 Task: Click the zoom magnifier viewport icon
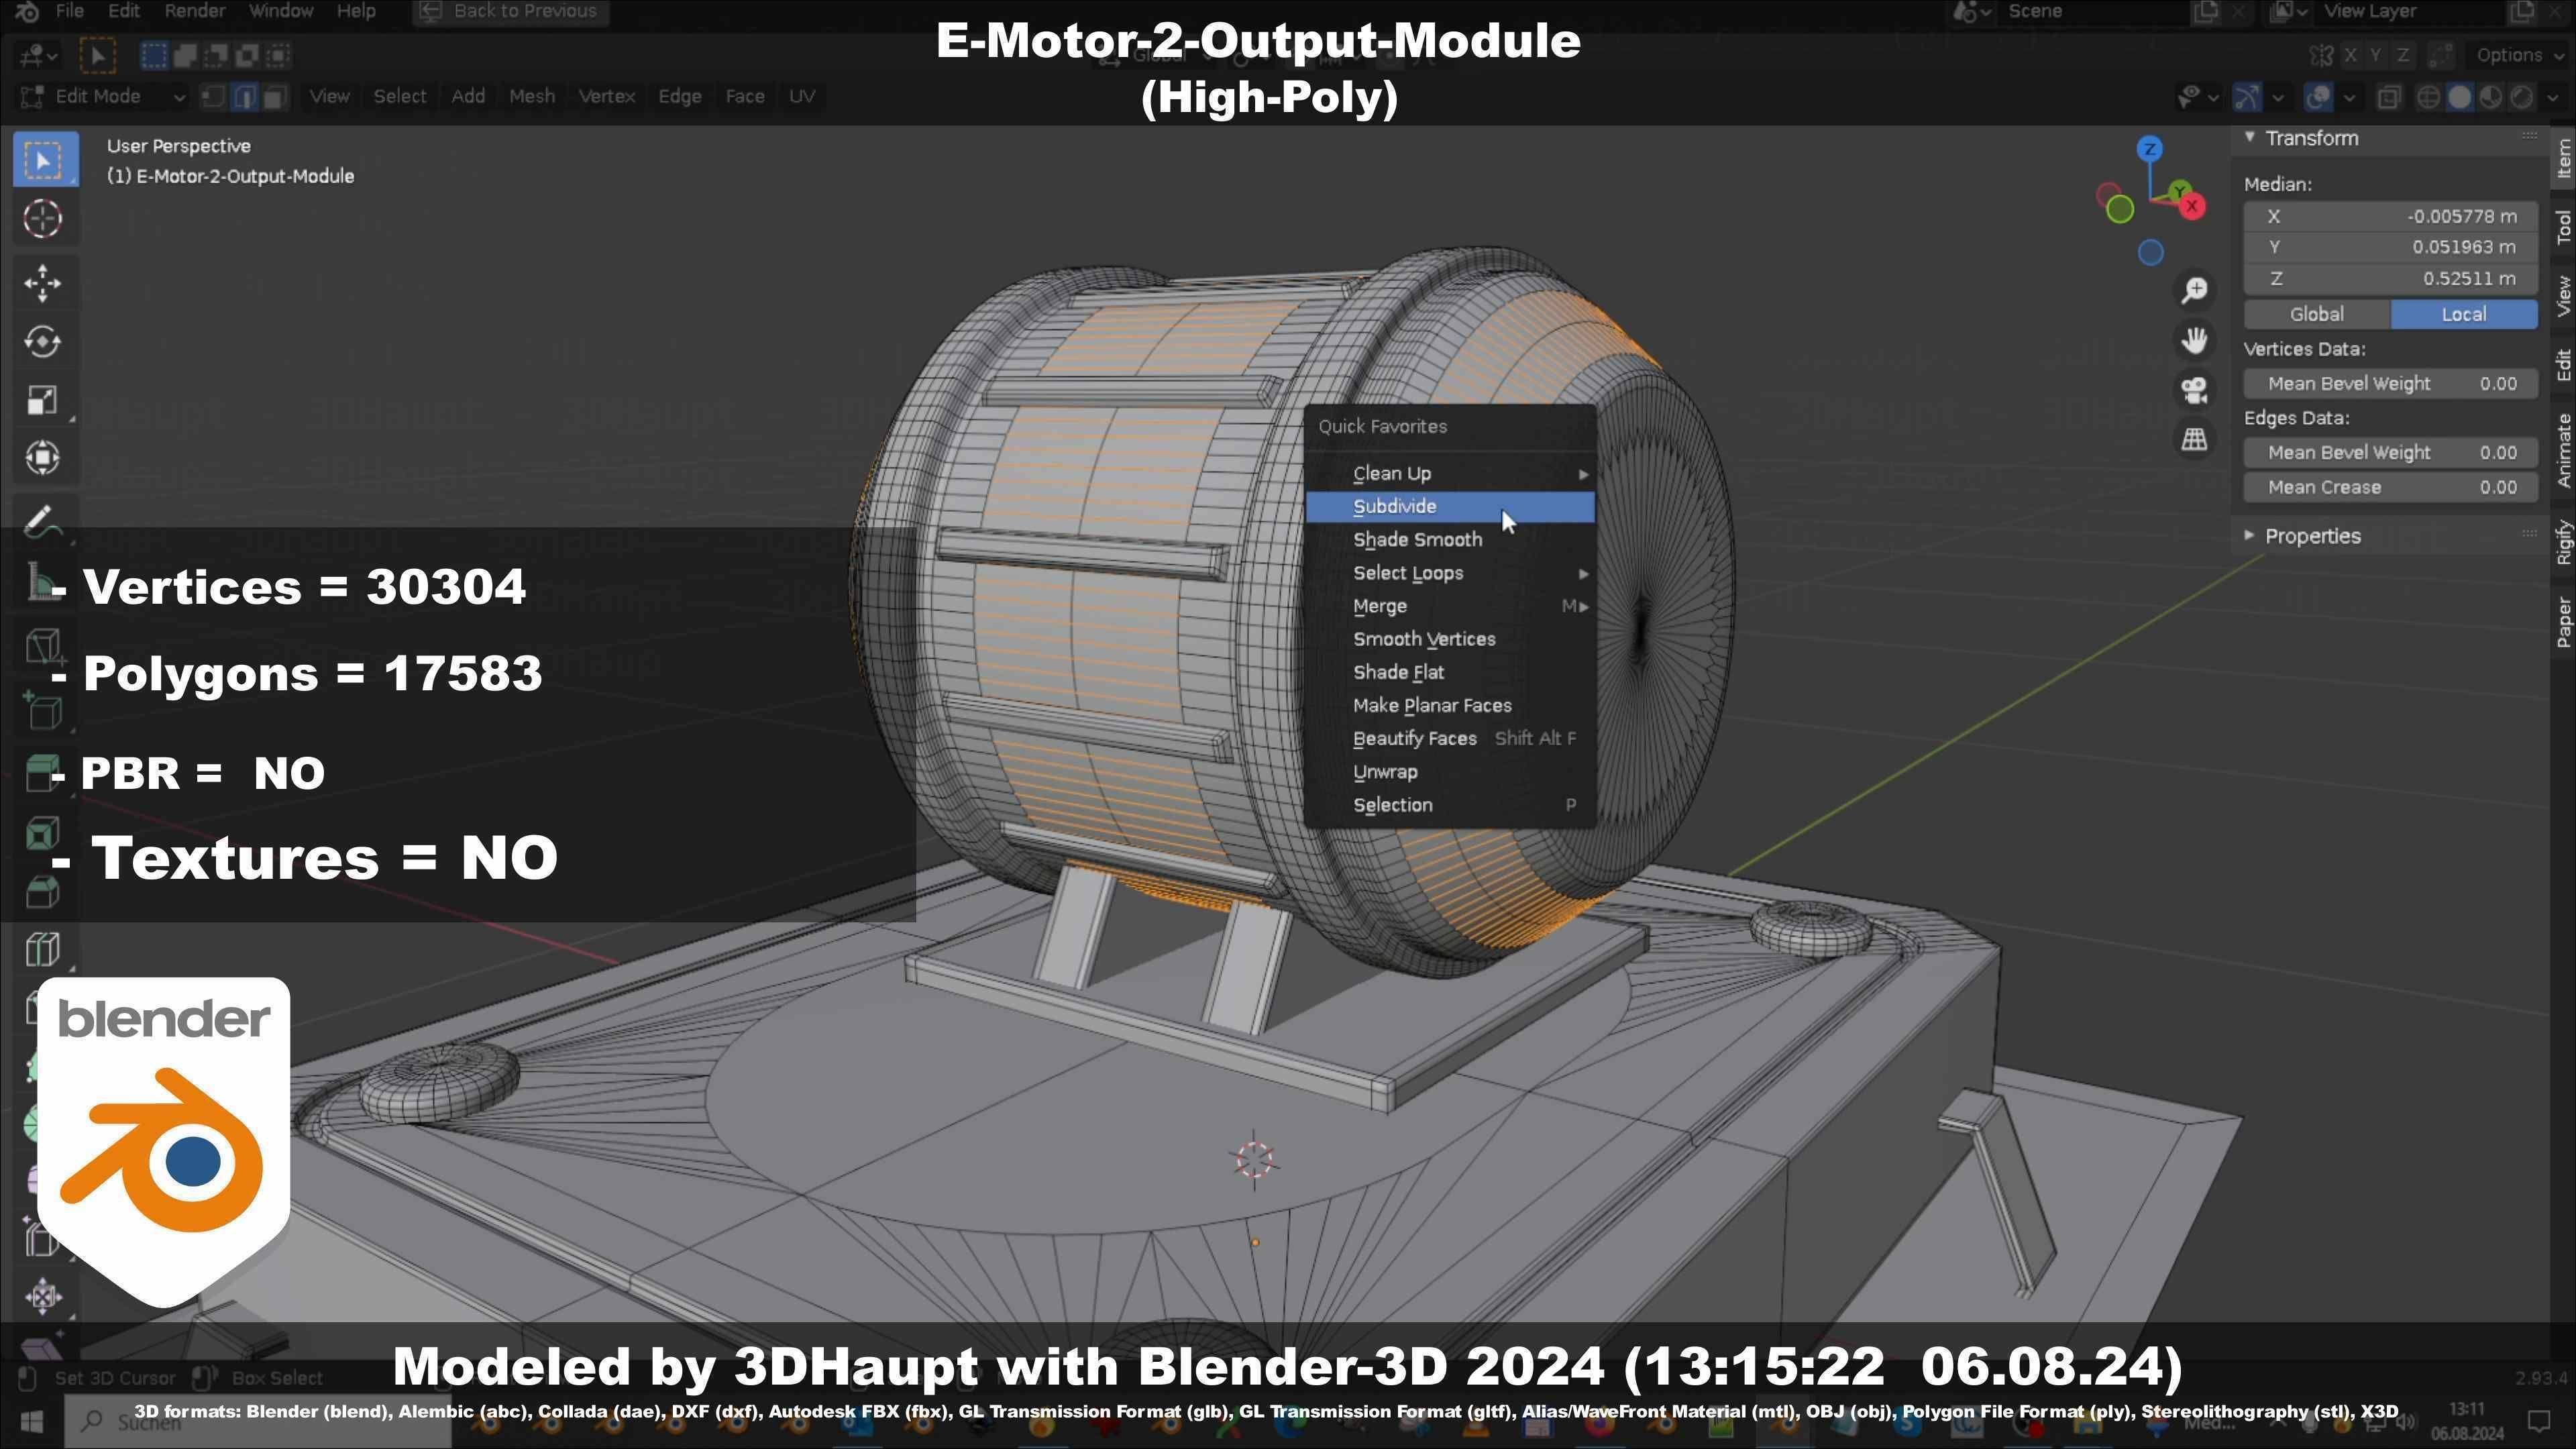[x=2194, y=291]
